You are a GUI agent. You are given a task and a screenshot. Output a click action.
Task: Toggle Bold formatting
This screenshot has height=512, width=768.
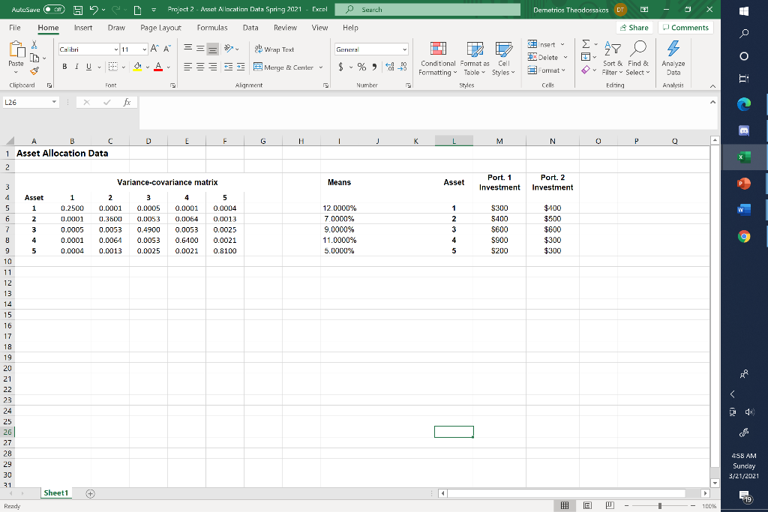click(64, 67)
